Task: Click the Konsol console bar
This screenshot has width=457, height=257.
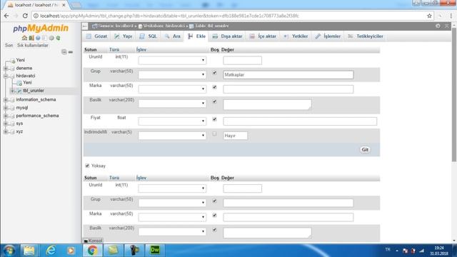Action: 94,241
